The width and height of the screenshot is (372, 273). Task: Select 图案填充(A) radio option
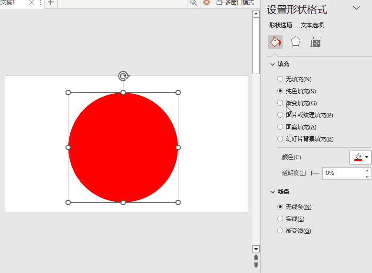coord(280,127)
